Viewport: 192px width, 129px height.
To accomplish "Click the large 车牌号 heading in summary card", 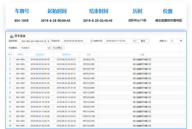I will pos(22,11).
